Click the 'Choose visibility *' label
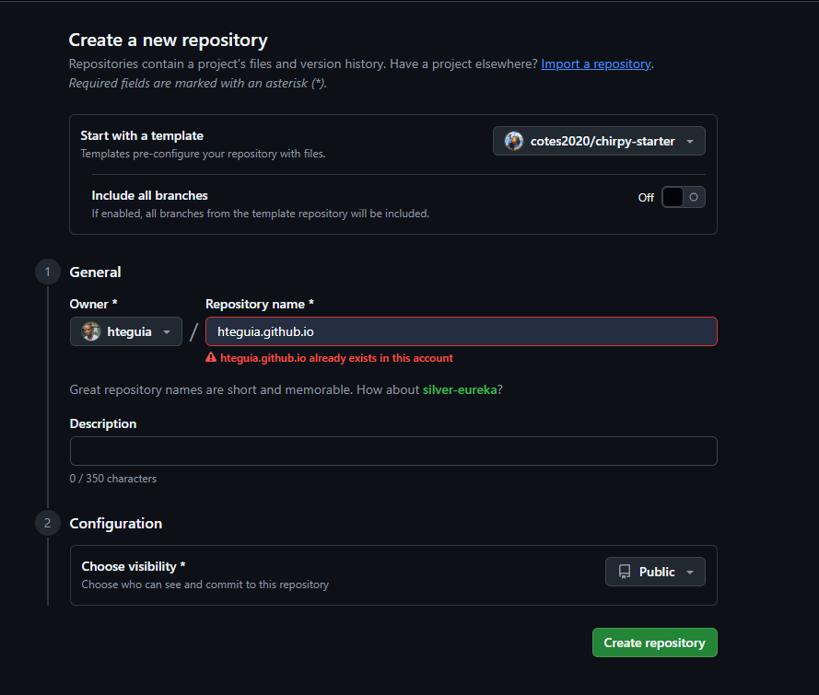Image resolution: width=819 pixels, height=695 pixels. click(134, 566)
